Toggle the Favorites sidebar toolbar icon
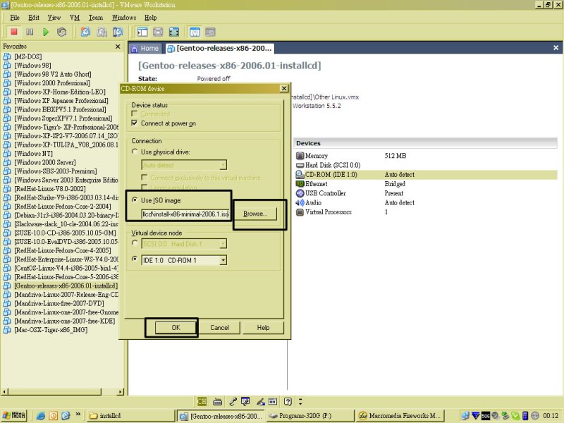 tap(142, 32)
